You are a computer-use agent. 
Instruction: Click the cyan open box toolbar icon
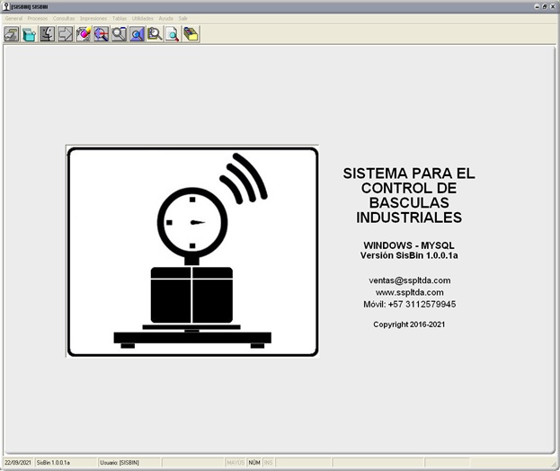point(30,34)
